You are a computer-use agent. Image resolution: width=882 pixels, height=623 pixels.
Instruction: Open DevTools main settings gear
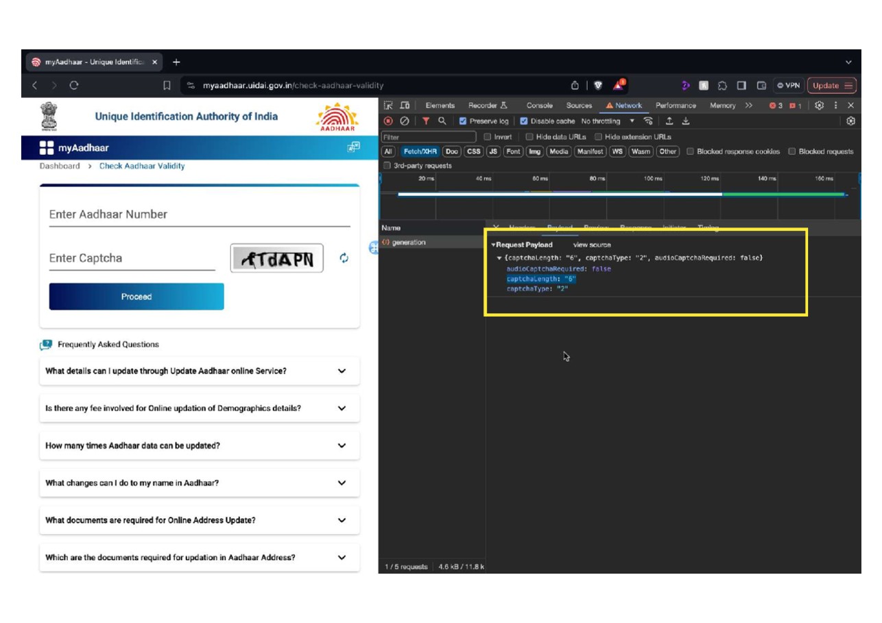[819, 106]
